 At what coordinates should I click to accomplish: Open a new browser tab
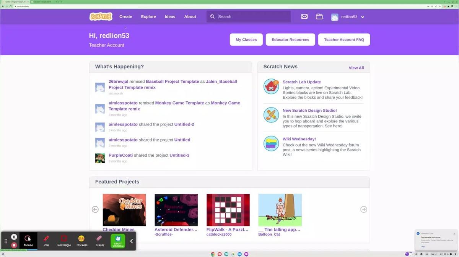coord(61,2)
